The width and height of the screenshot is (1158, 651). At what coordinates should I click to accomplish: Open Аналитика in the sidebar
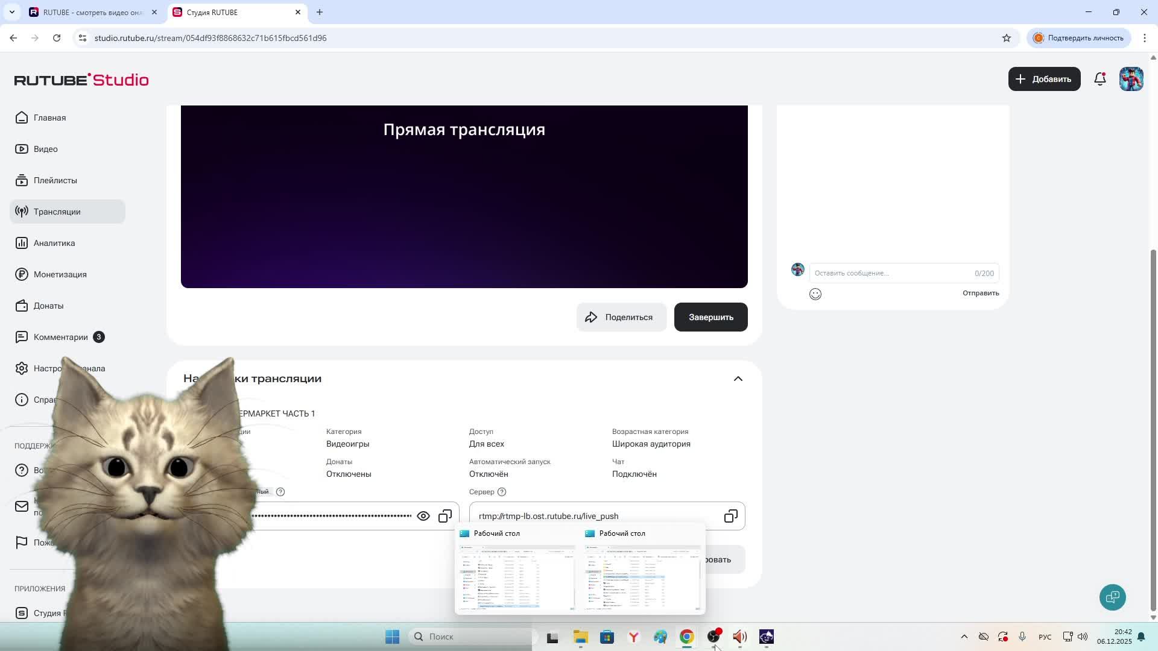pos(54,243)
